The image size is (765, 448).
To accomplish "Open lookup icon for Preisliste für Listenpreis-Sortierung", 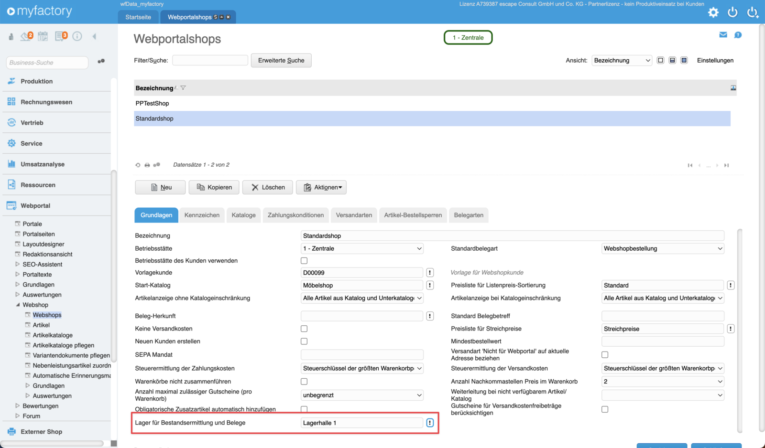I will [731, 285].
